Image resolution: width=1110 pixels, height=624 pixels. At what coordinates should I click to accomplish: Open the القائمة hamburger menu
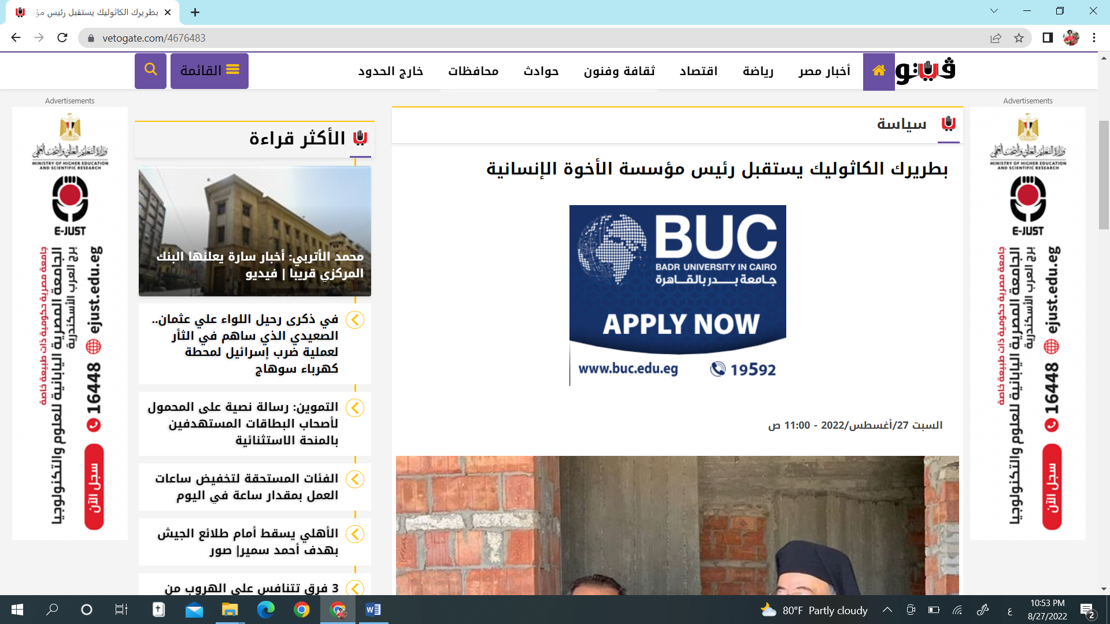tap(209, 70)
